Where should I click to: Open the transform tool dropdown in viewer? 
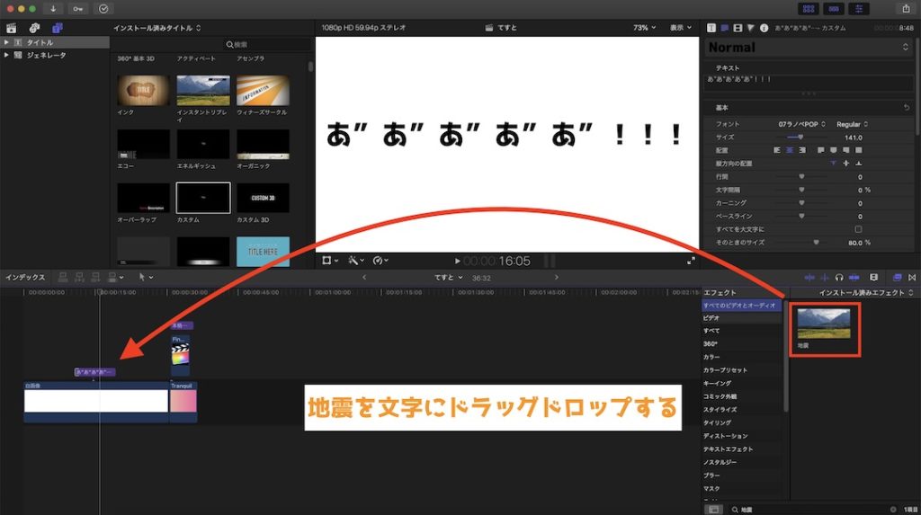coord(329,260)
